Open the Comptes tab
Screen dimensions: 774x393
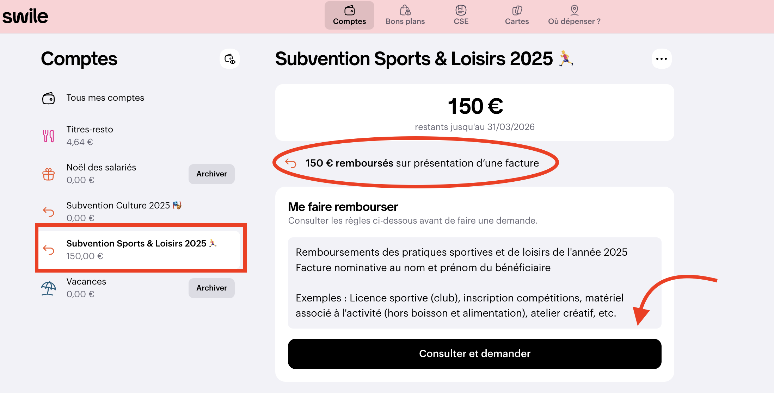[349, 15]
